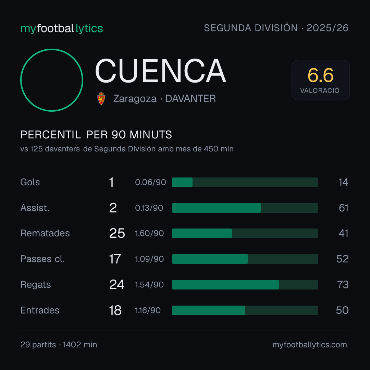The width and height of the screenshot is (370, 370).
Task: Click the Segunda División 2025/26 label
Action: [x=276, y=28]
